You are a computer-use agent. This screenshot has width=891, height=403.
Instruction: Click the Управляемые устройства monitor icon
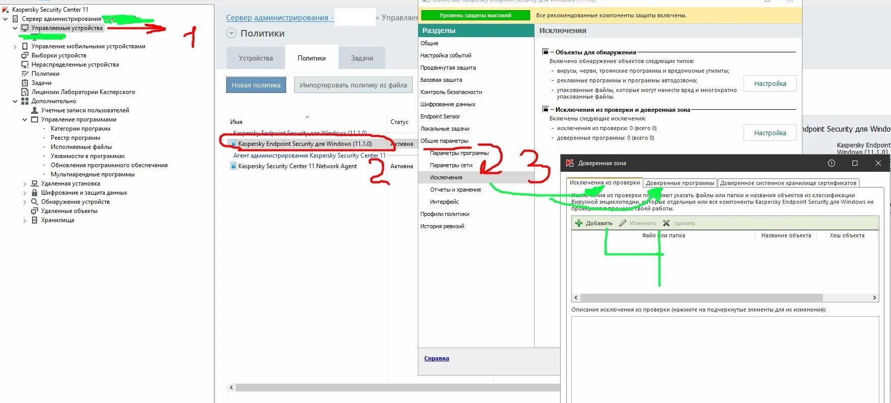click(25, 28)
